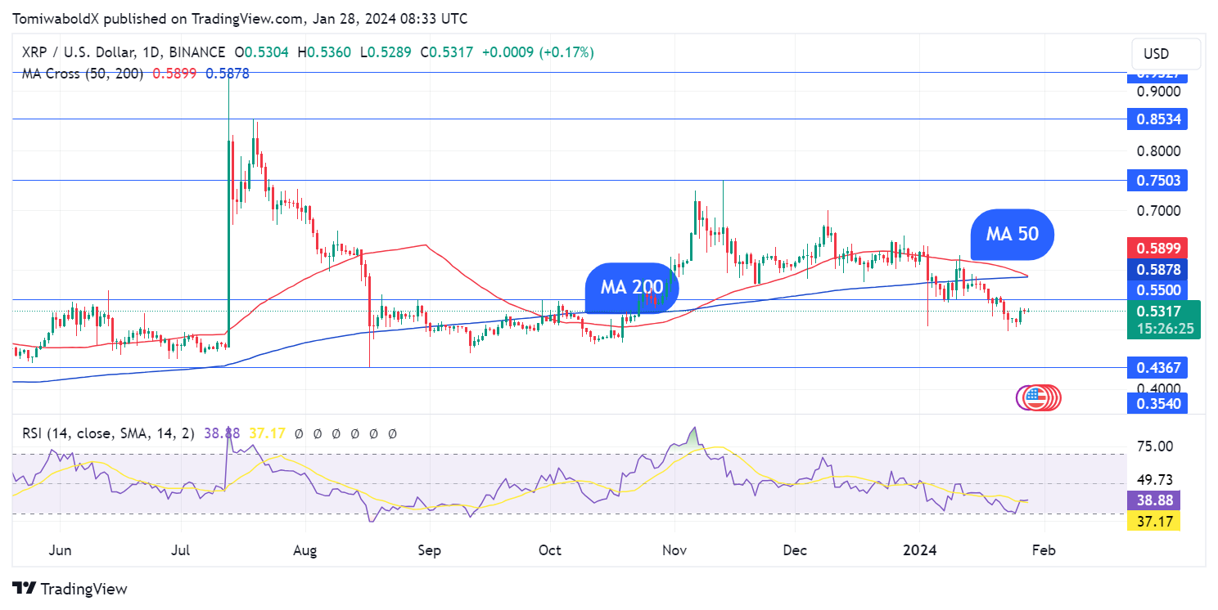Image resolution: width=1218 pixels, height=610 pixels.
Task: Click the low value L0.5289
Action: pyautogui.click(x=386, y=52)
